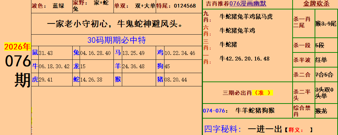The height and width of the screenshot is (135, 338).
Task: Click the numbers 06.18.30.42
Action: (54, 66)
